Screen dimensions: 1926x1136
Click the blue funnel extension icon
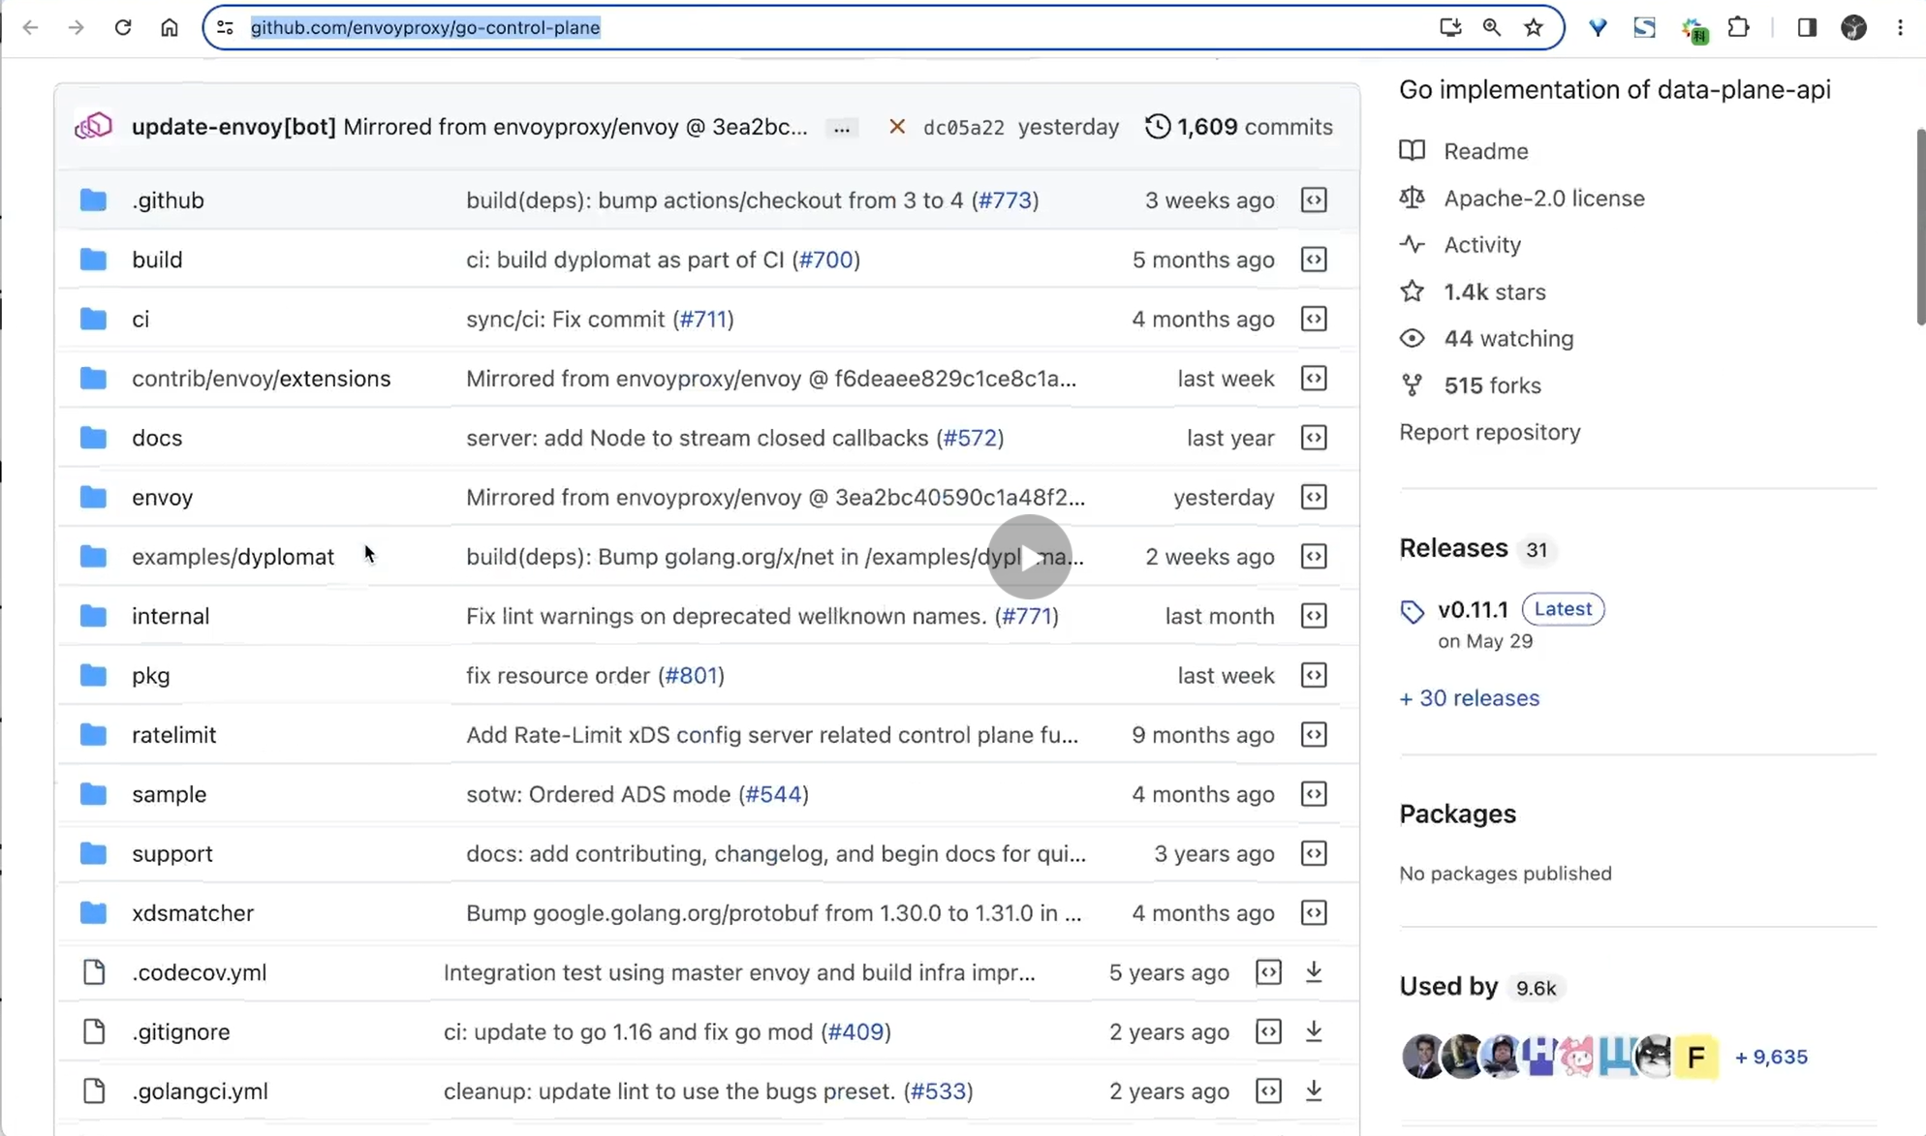pos(1598,27)
